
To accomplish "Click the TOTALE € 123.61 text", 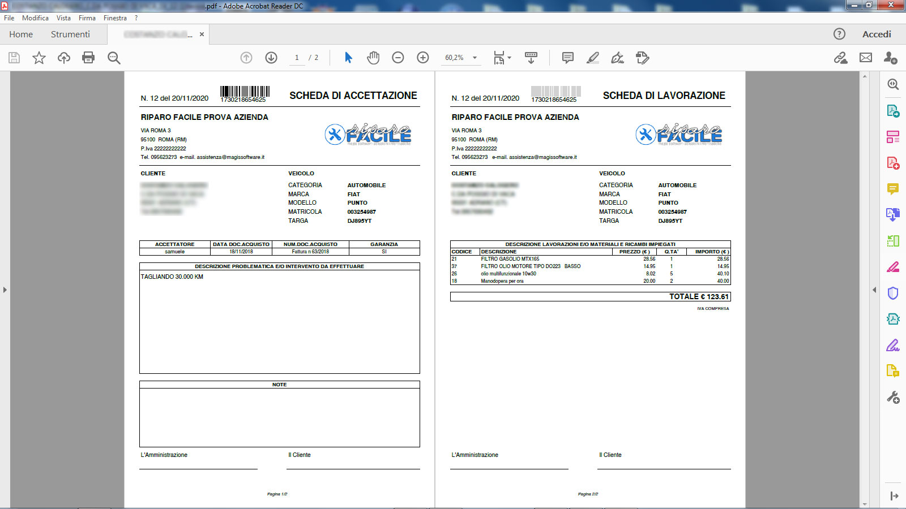I will (699, 296).
